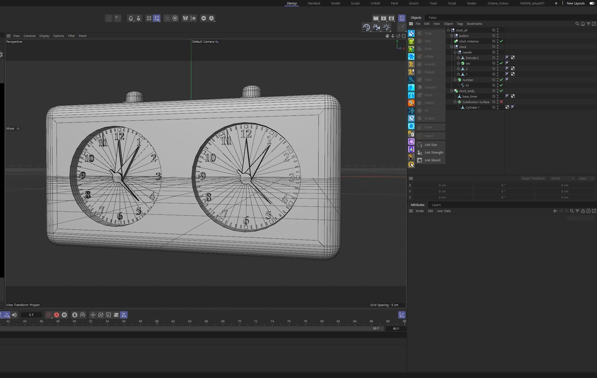
Task: Collapse the needle group
Action: pyautogui.click(x=455, y=52)
